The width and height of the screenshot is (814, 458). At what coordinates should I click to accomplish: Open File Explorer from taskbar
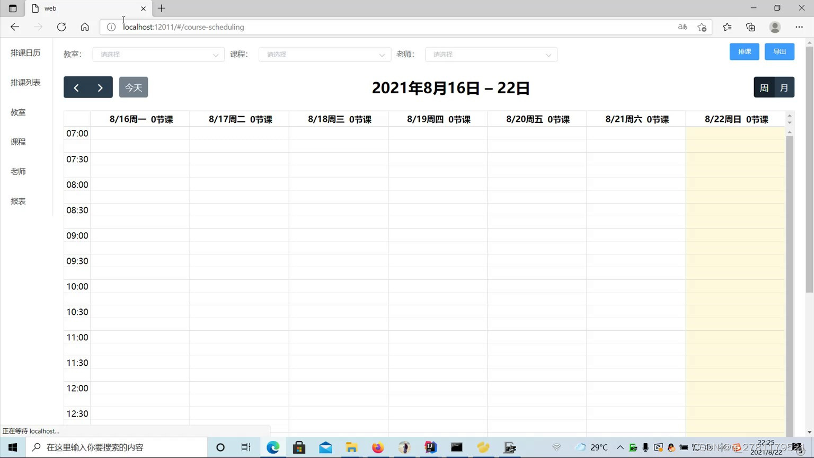351,447
